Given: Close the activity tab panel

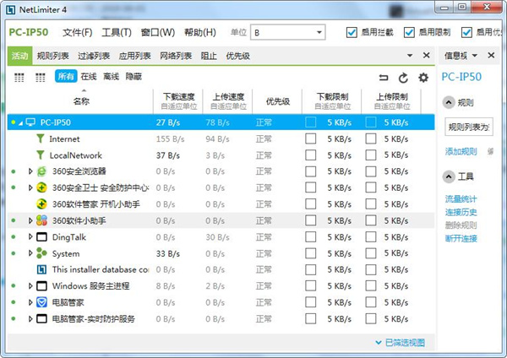Looking at the screenshot, I should 427,55.
